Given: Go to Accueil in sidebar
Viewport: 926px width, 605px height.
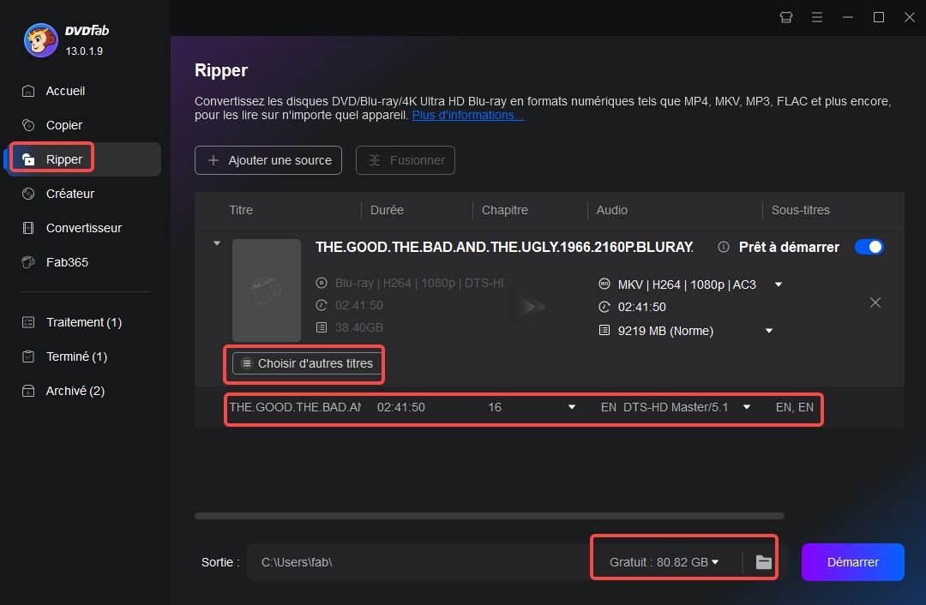Looking at the screenshot, I should point(65,91).
